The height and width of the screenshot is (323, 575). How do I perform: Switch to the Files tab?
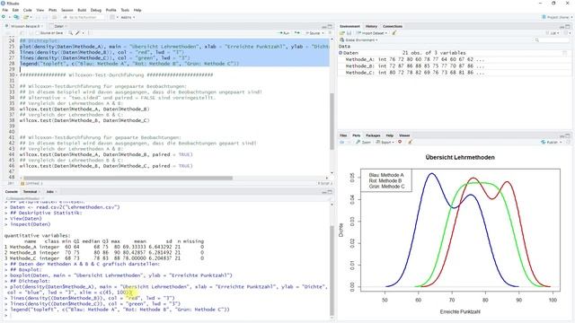click(x=343, y=135)
